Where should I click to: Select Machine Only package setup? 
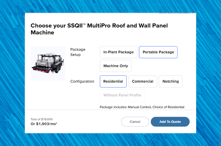point(116,66)
